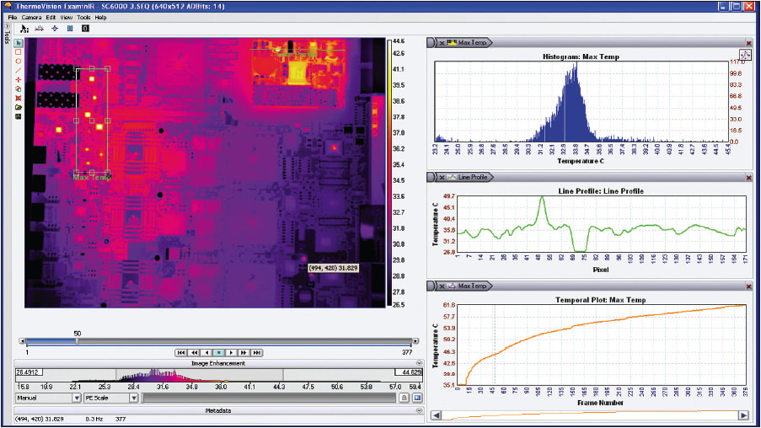Close Max Temp histogram tab with small x
This screenshot has width=761, height=428.
click(442, 43)
